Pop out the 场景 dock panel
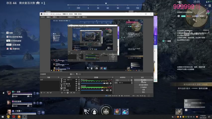The image size is (212, 119). coord(59,77)
